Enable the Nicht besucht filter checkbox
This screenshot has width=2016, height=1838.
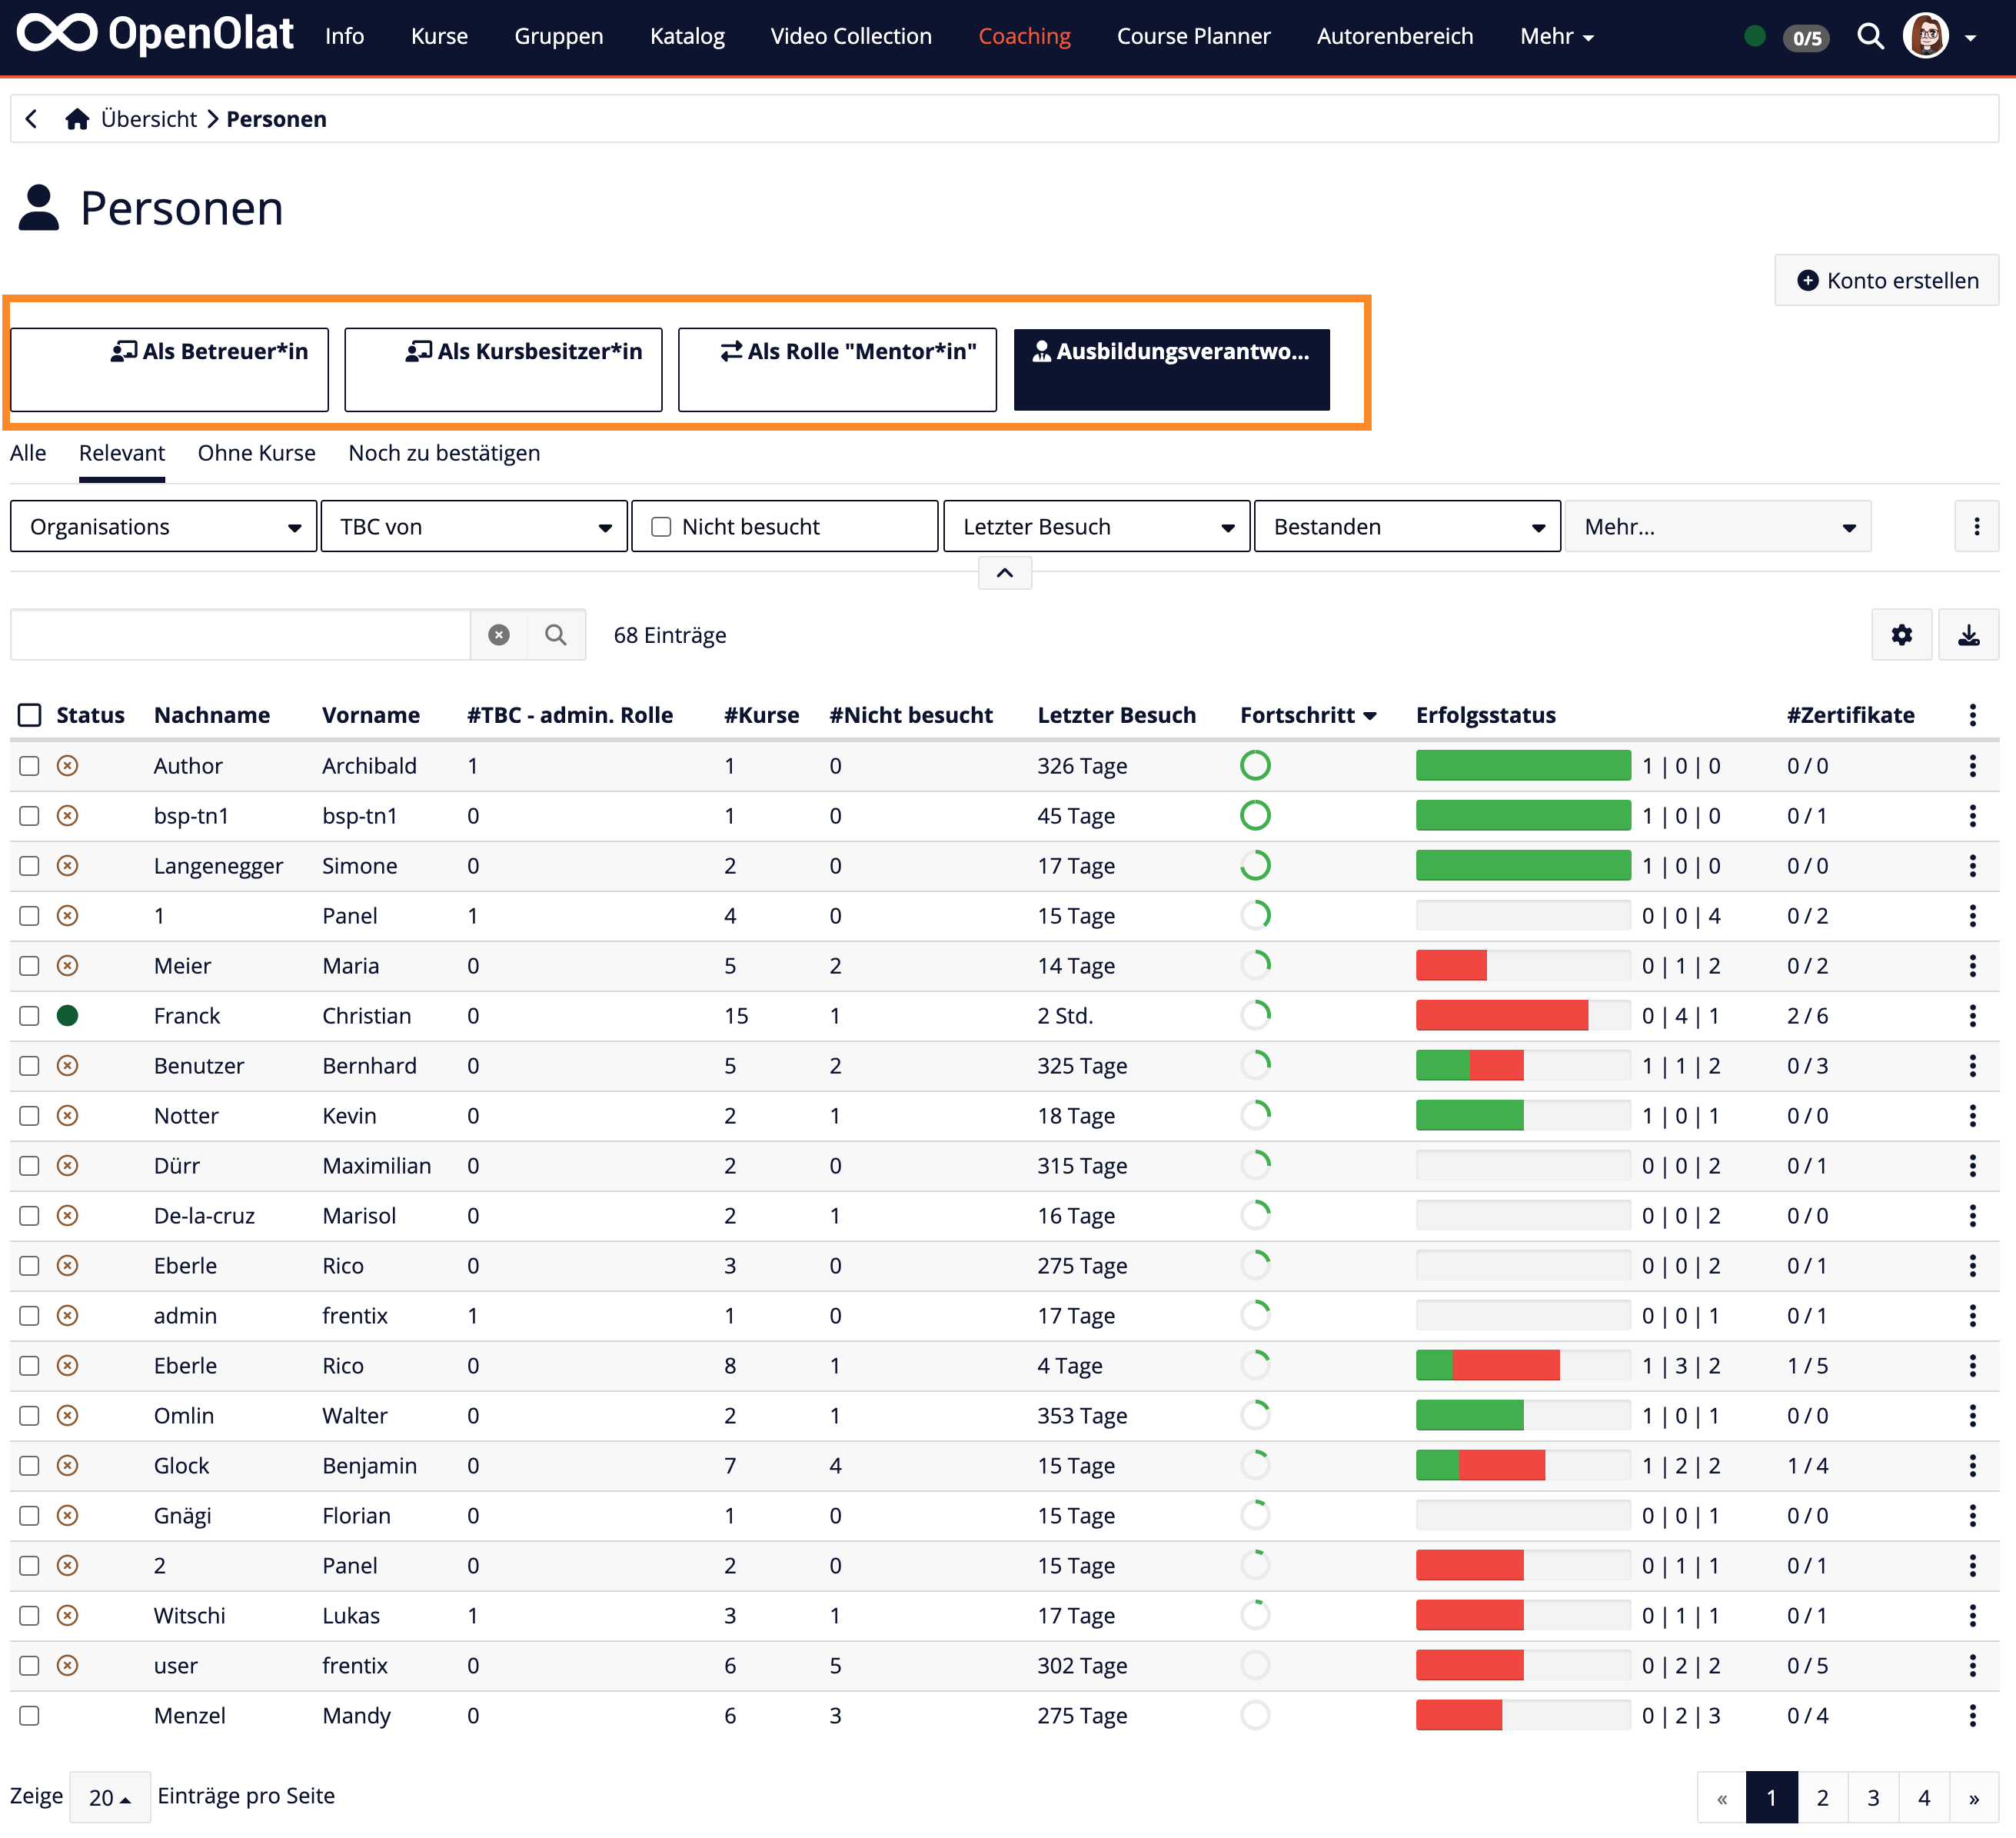point(661,526)
